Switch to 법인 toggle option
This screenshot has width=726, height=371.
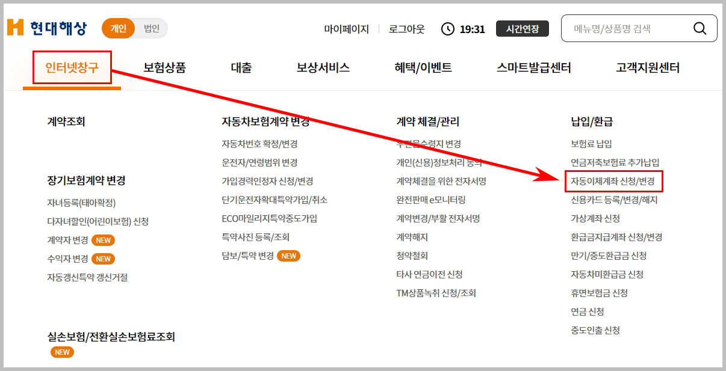pyautogui.click(x=152, y=28)
